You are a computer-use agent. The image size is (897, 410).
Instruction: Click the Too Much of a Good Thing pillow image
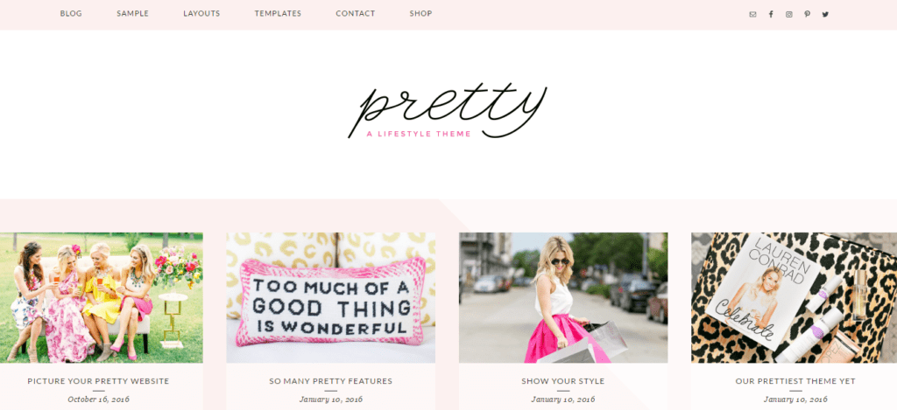click(x=330, y=297)
